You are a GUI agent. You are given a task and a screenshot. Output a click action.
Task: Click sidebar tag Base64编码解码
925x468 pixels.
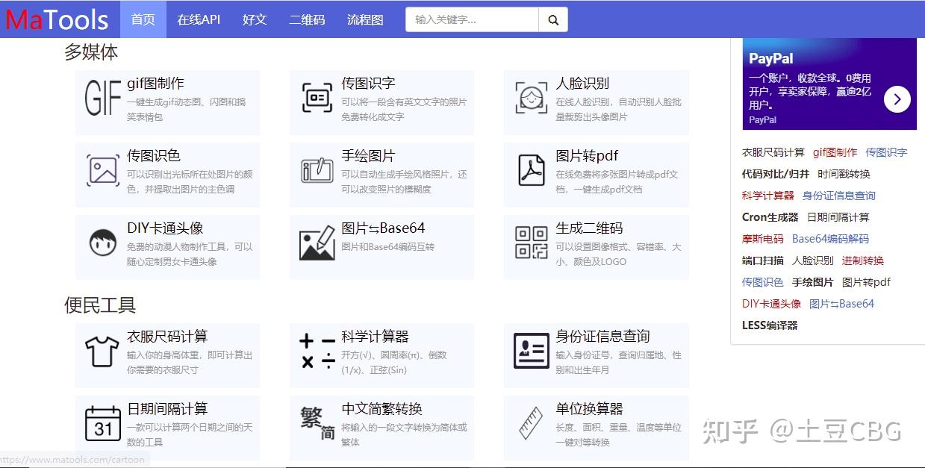click(x=831, y=239)
